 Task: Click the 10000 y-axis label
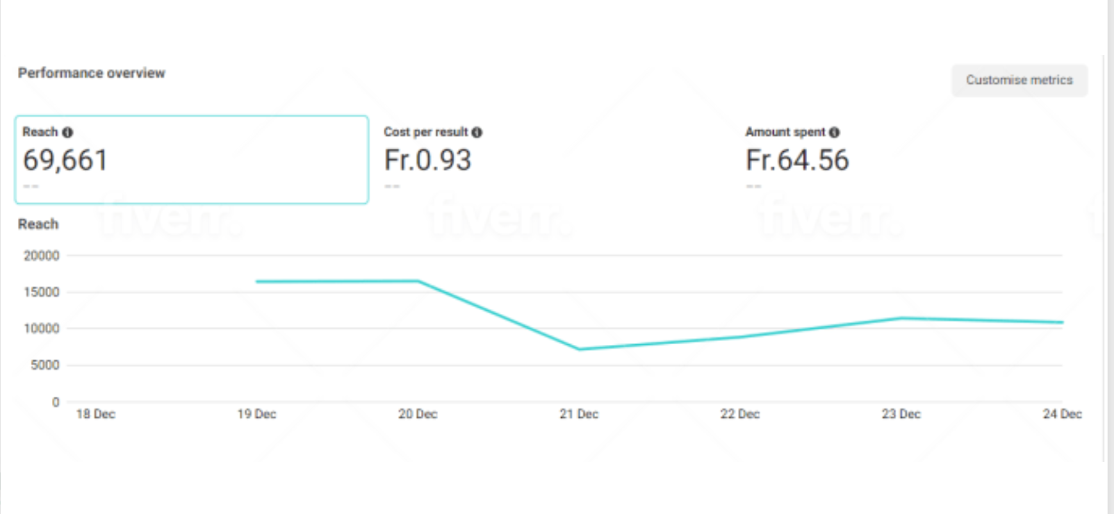click(x=42, y=329)
